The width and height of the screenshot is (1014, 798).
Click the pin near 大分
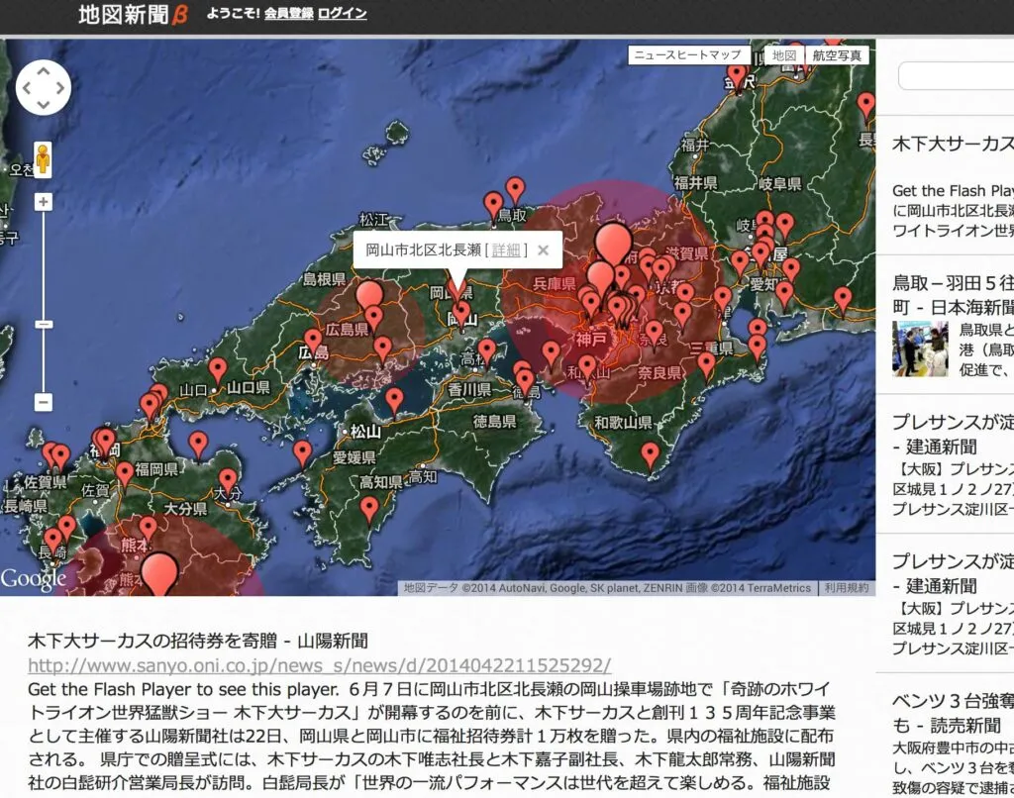tap(229, 479)
